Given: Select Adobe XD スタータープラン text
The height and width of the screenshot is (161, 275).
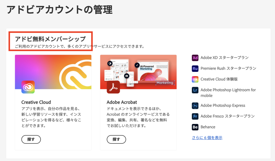Looking at the screenshot, I should pos(225,58).
